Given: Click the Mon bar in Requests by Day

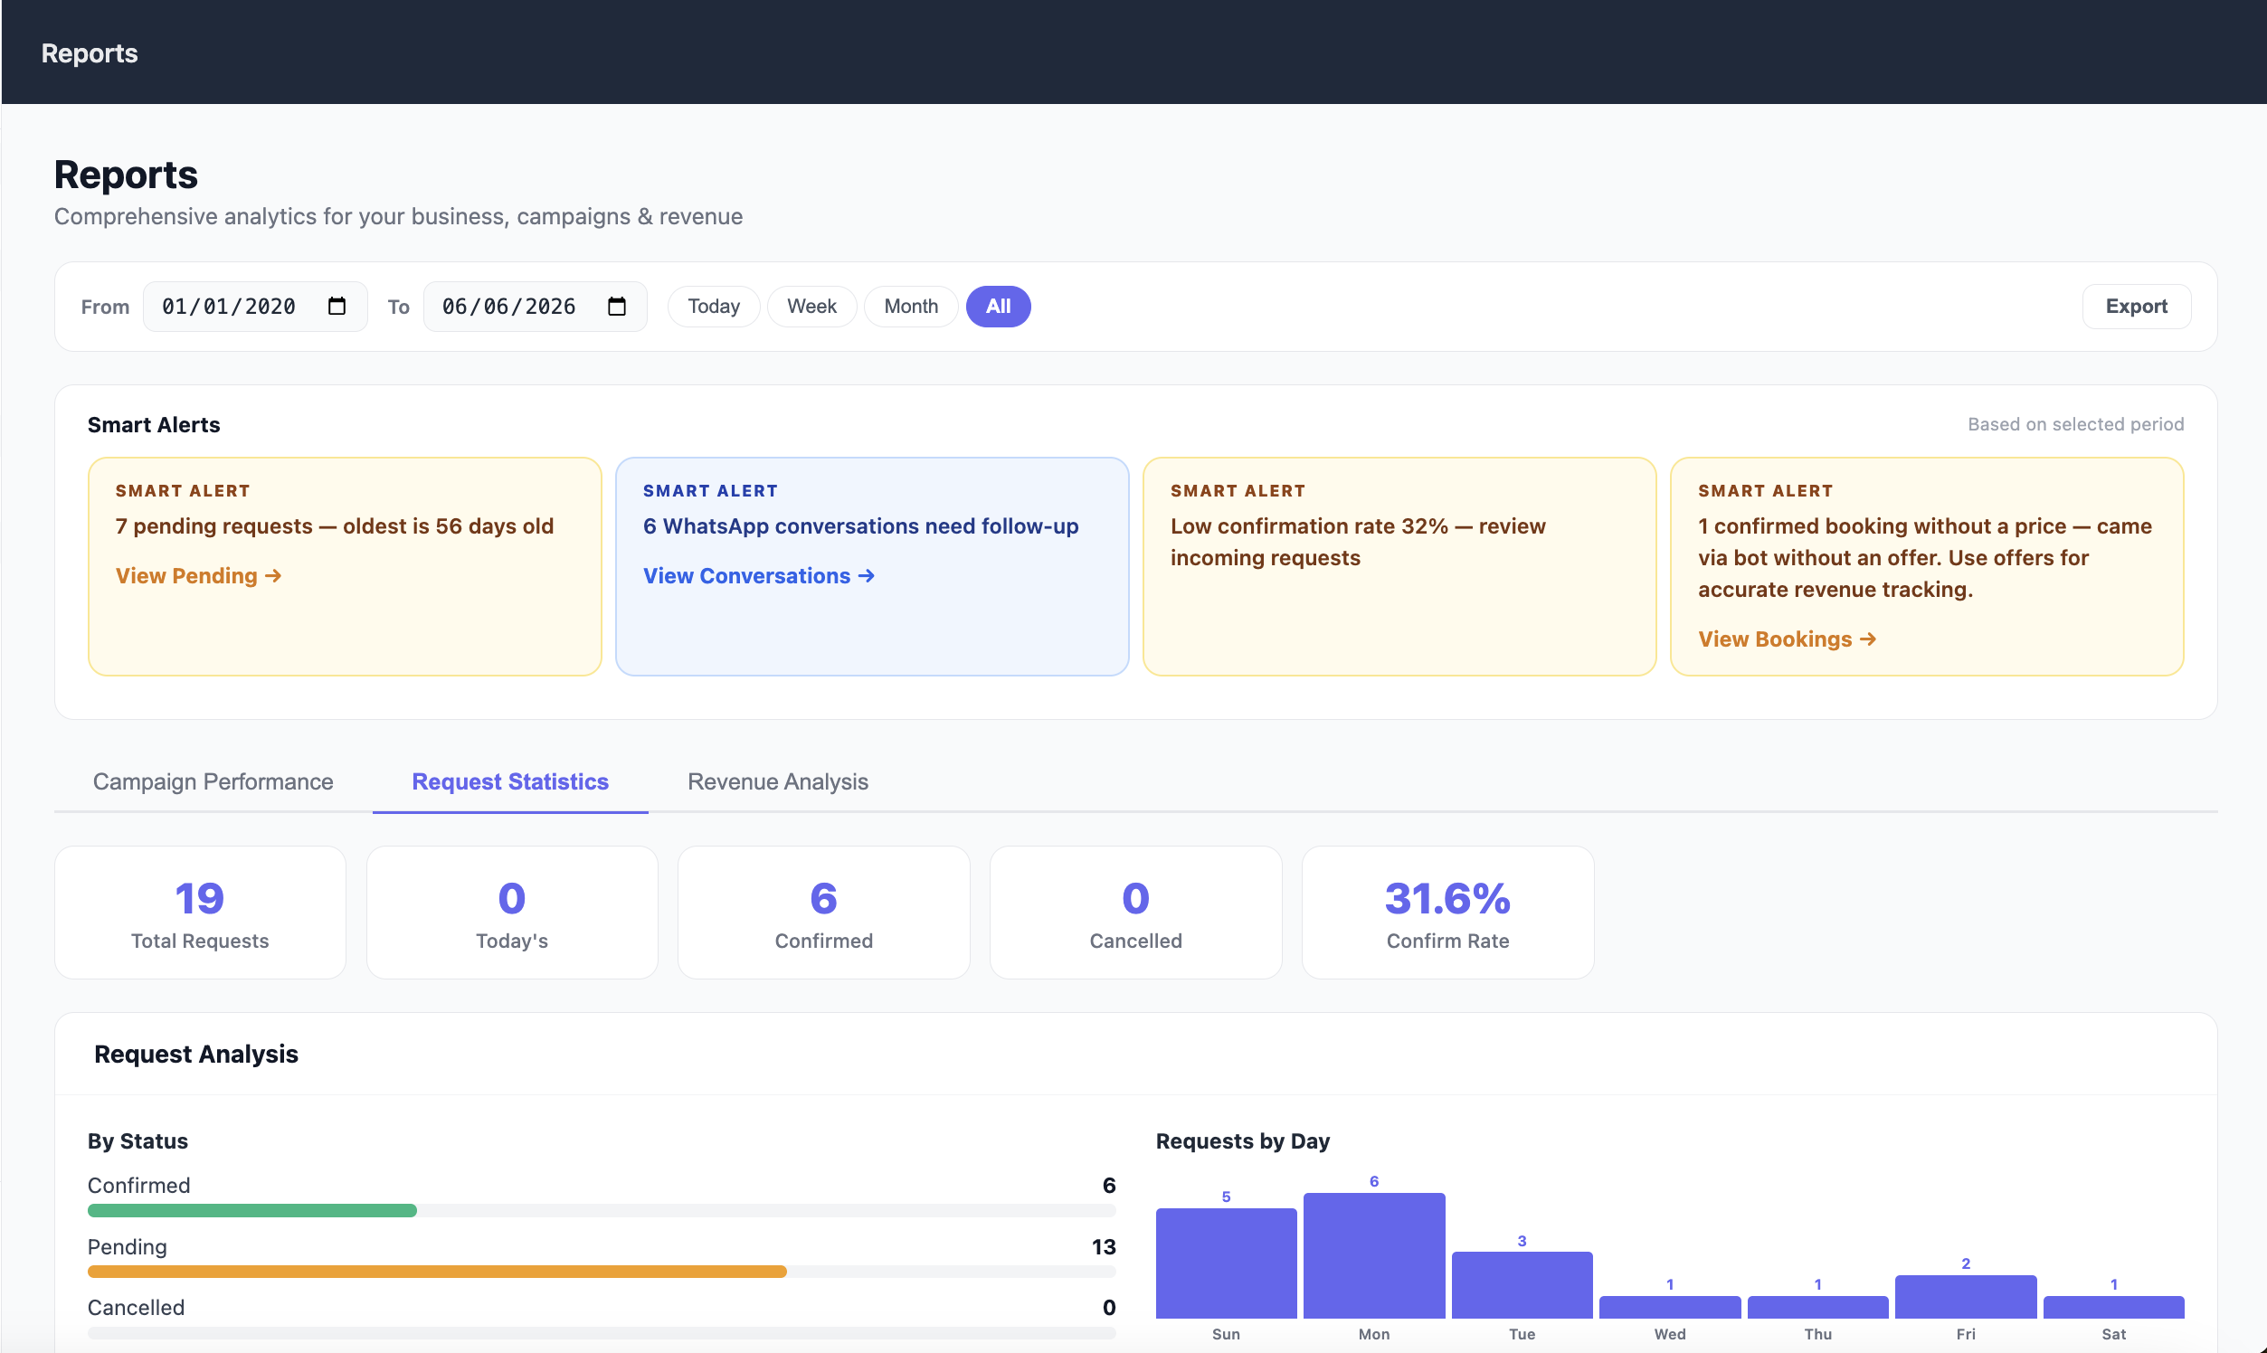Looking at the screenshot, I should (x=1373, y=1255).
